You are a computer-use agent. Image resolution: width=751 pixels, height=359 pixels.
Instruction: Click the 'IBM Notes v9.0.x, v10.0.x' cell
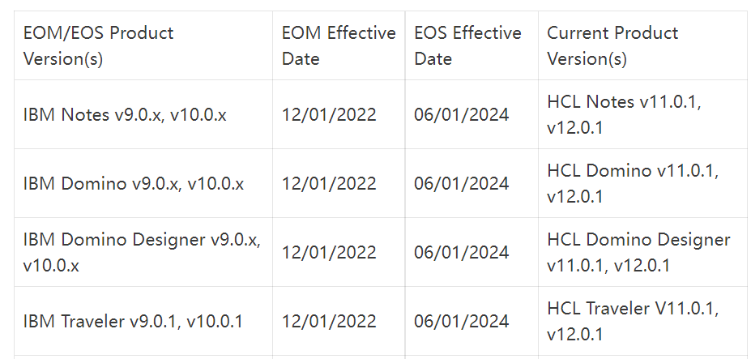pos(125,115)
